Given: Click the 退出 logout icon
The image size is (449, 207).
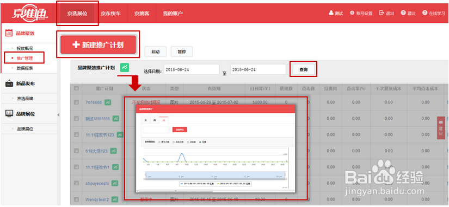Looking at the screenshot, I should click(381, 13).
